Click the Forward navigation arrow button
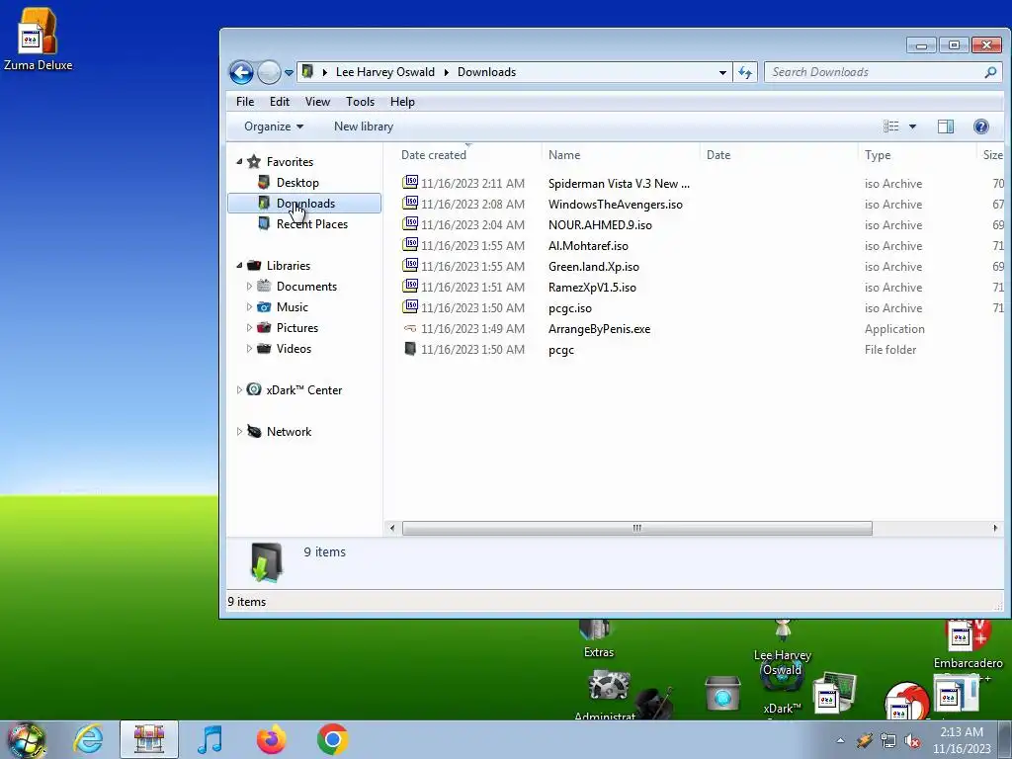Viewport: 1012px width, 759px height. pos(269,72)
